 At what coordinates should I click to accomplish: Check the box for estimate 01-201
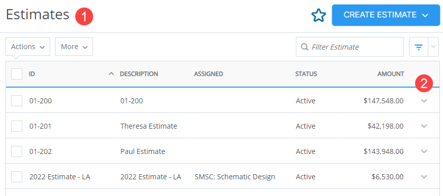click(17, 126)
